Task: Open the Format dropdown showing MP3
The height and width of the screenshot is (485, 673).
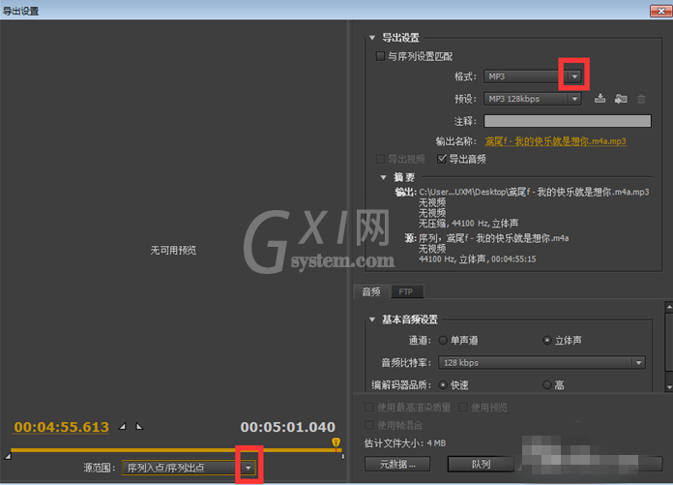Action: pyautogui.click(x=532, y=76)
